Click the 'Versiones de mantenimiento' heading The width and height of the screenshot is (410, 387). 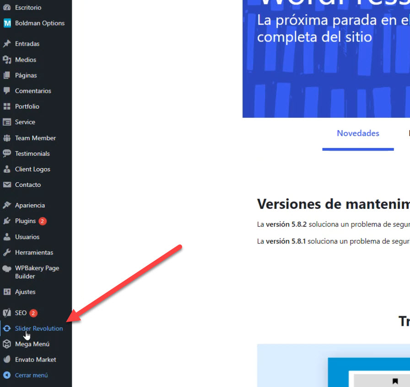pyautogui.click(x=334, y=204)
